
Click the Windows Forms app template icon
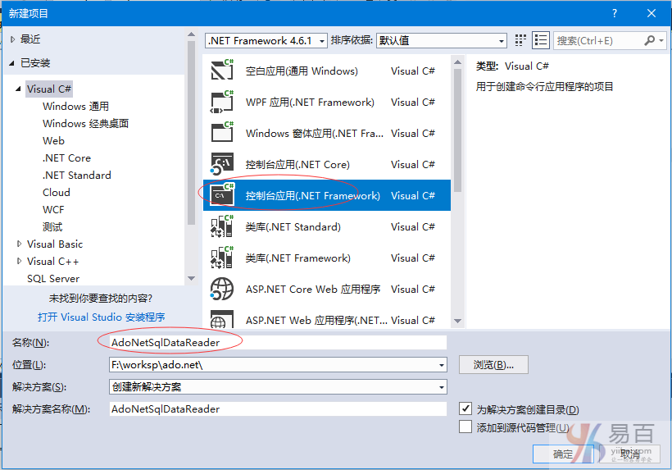(222, 134)
